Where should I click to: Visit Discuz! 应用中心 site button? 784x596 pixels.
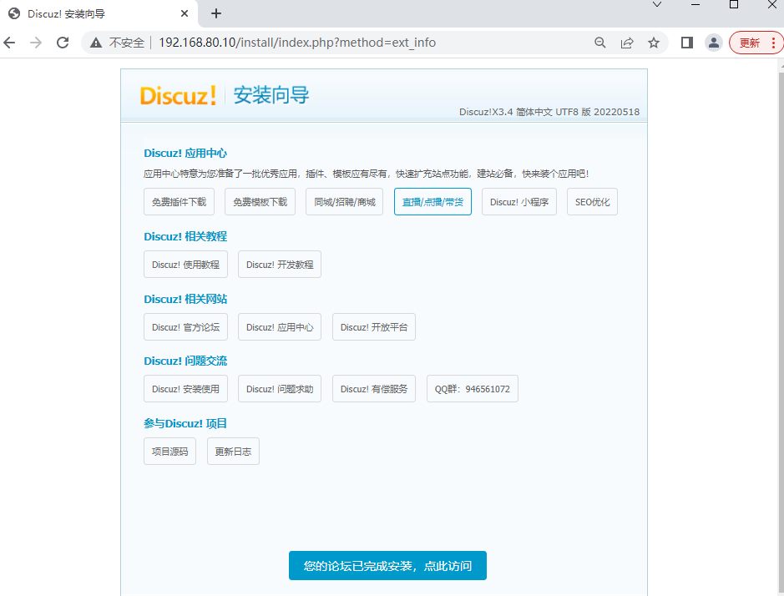280,327
